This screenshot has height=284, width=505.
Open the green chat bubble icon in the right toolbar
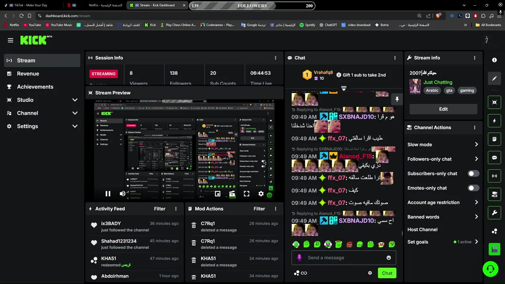494,158
